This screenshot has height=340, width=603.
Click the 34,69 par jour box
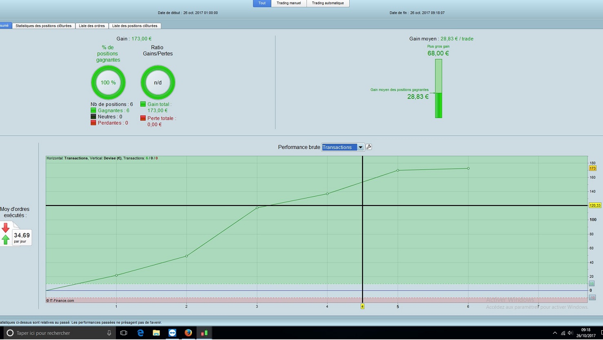tap(22, 237)
